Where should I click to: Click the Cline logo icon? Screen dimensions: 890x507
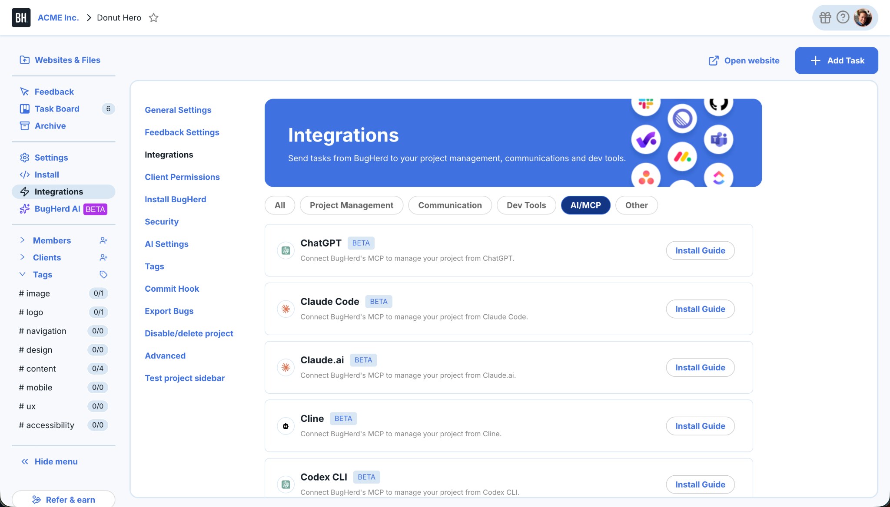coord(286,426)
